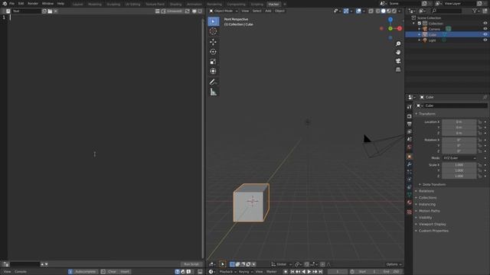Click the Location X value field
The width and height of the screenshot is (490, 275).
point(459,122)
